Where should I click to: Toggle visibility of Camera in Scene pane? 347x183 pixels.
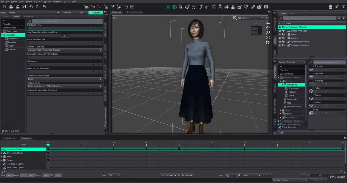tap(280, 38)
